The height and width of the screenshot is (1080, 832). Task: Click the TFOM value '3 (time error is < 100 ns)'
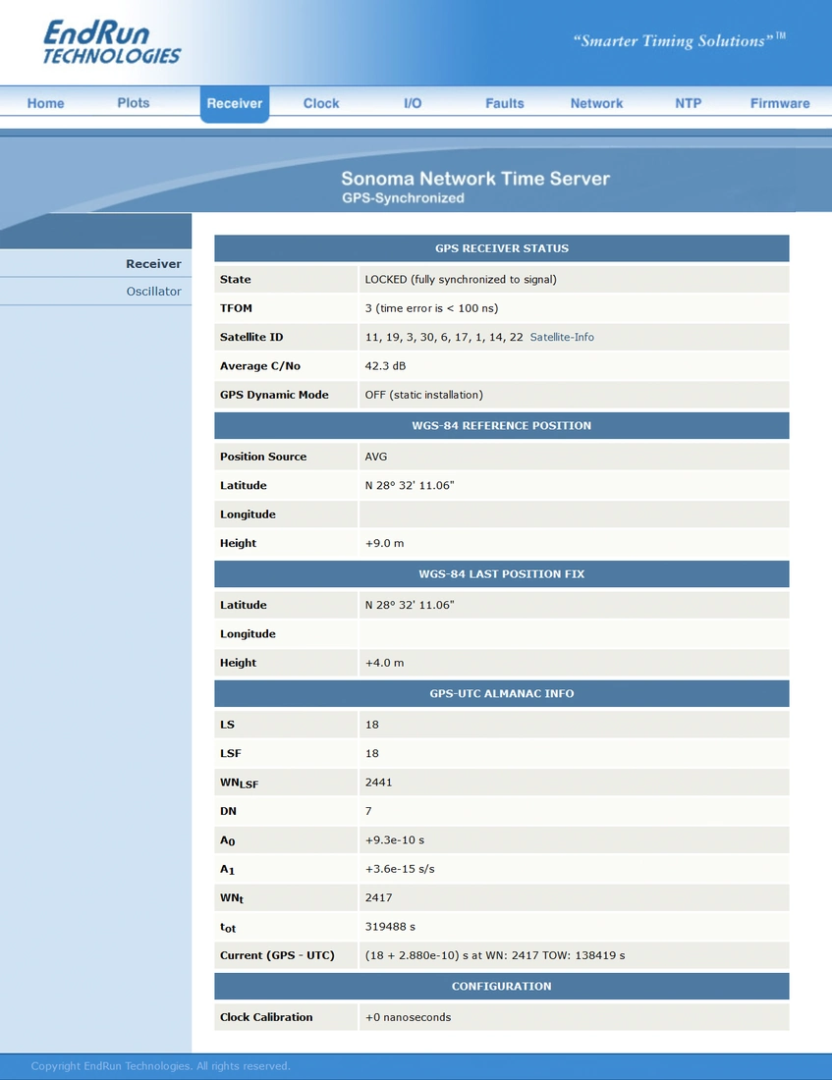coord(431,308)
